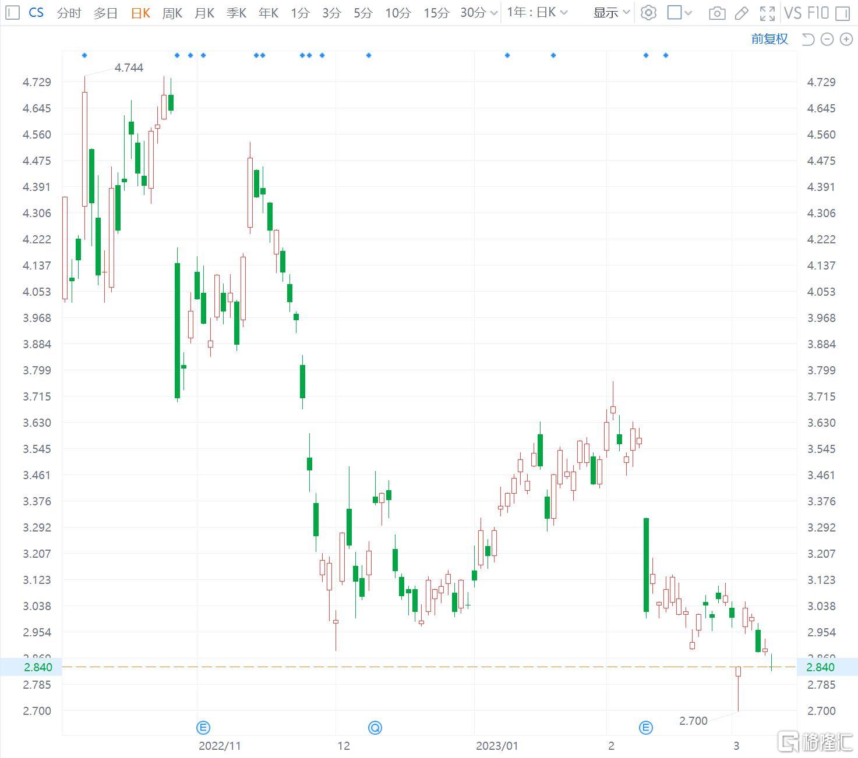
Task: Open the 显示 display dropdown
Action: pos(612,12)
